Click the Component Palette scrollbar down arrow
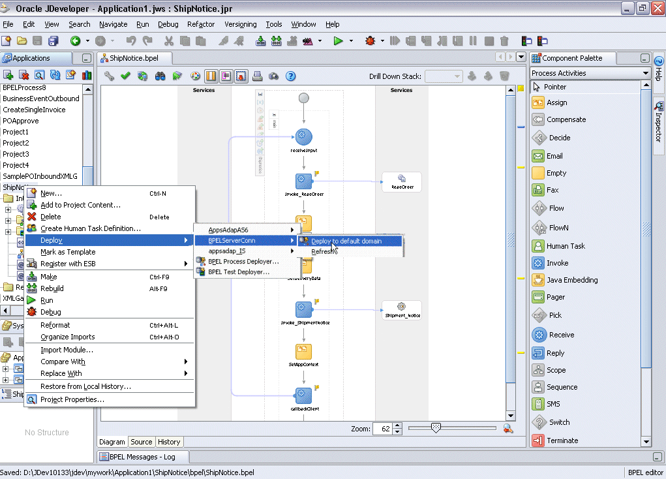This screenshot has width=666, height=479. click(x=646, y=442)
